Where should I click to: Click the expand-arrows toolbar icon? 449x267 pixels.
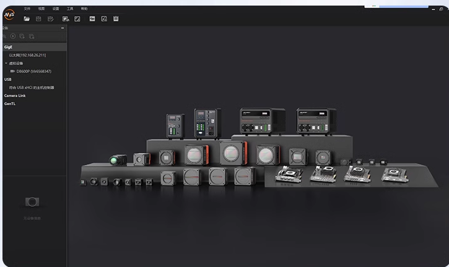77,19
